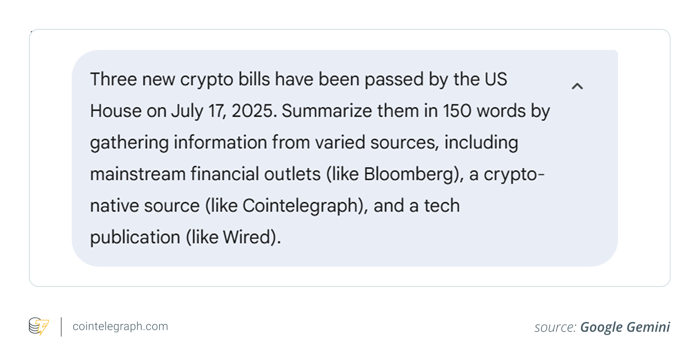Image resolution: width=699 pixels, height=364 pixels.
Task: Click the phrase mainstream financial outlets
Action: 205,174
